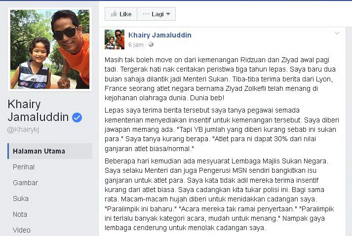Open the Lagi more-options button
Screen dimensions: 352x236
point(156,14)
